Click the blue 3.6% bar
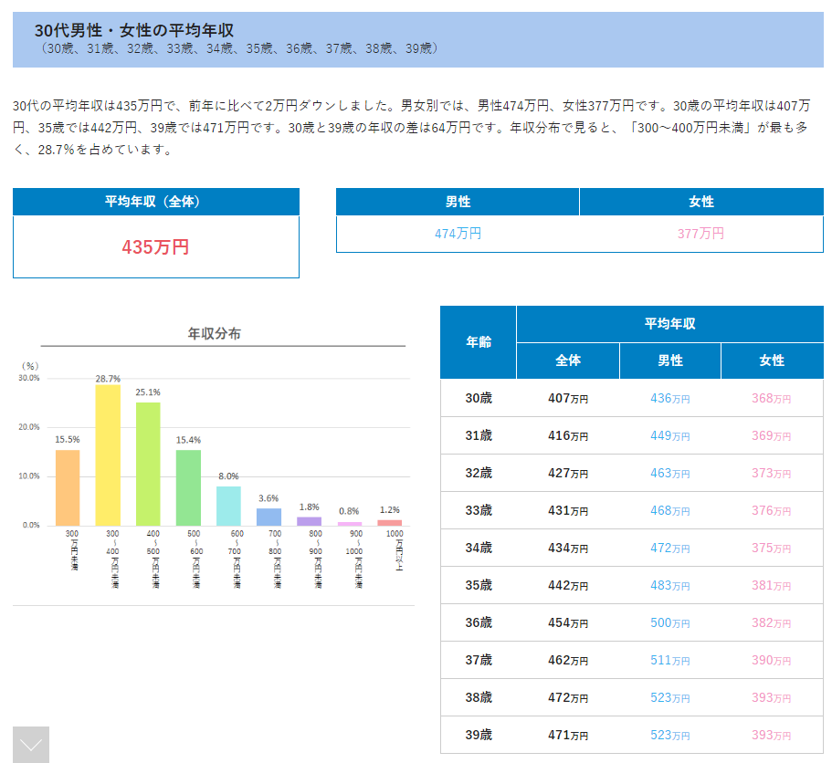The height and width of the screenshot is (763, 832). (x=269, y=517)
